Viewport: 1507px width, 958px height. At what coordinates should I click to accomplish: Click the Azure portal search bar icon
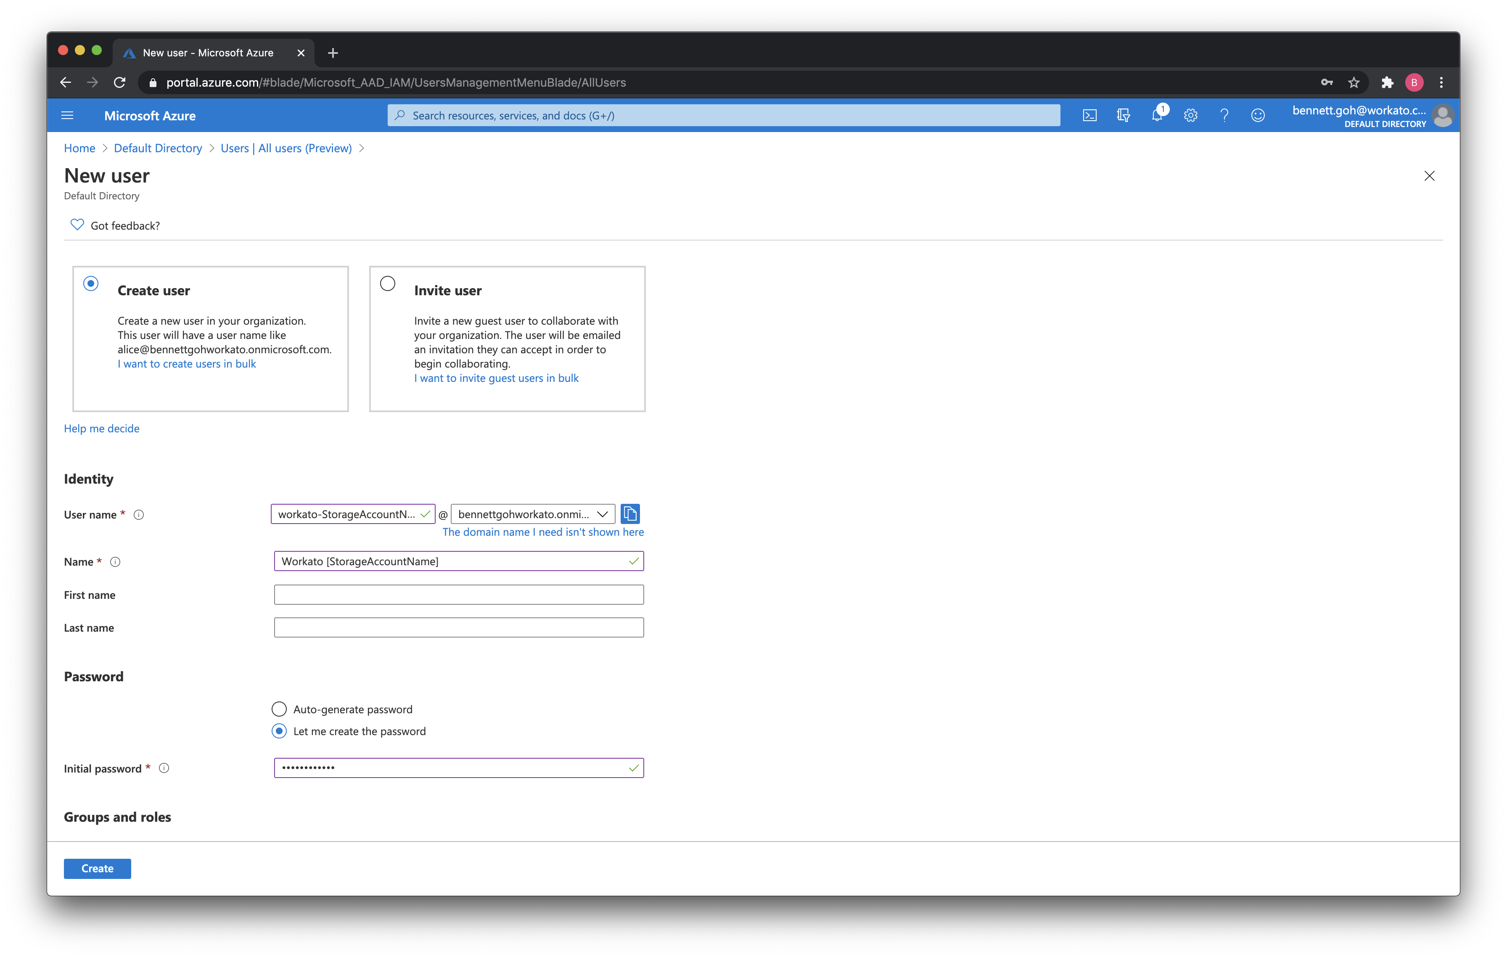(401, 115)
